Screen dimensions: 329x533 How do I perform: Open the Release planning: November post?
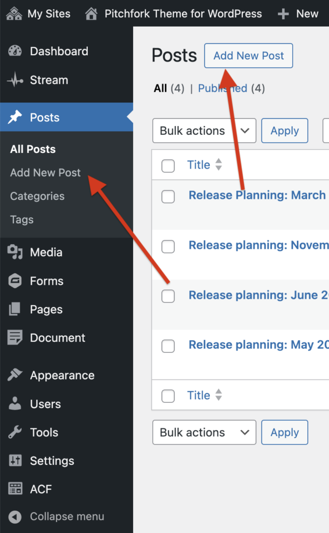[x=259, y=245]
